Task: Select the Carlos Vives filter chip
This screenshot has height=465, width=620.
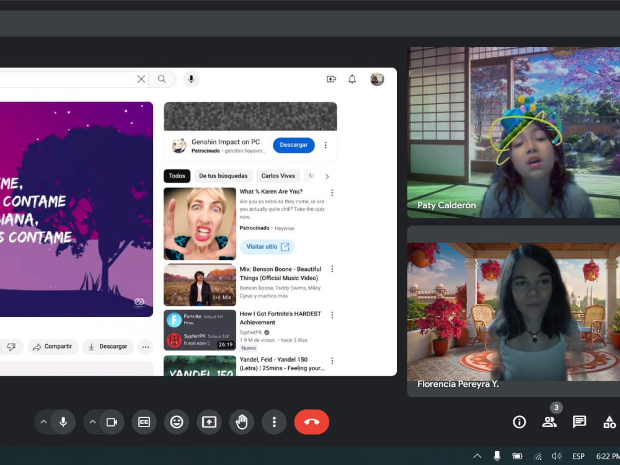Action: point(278,176)
